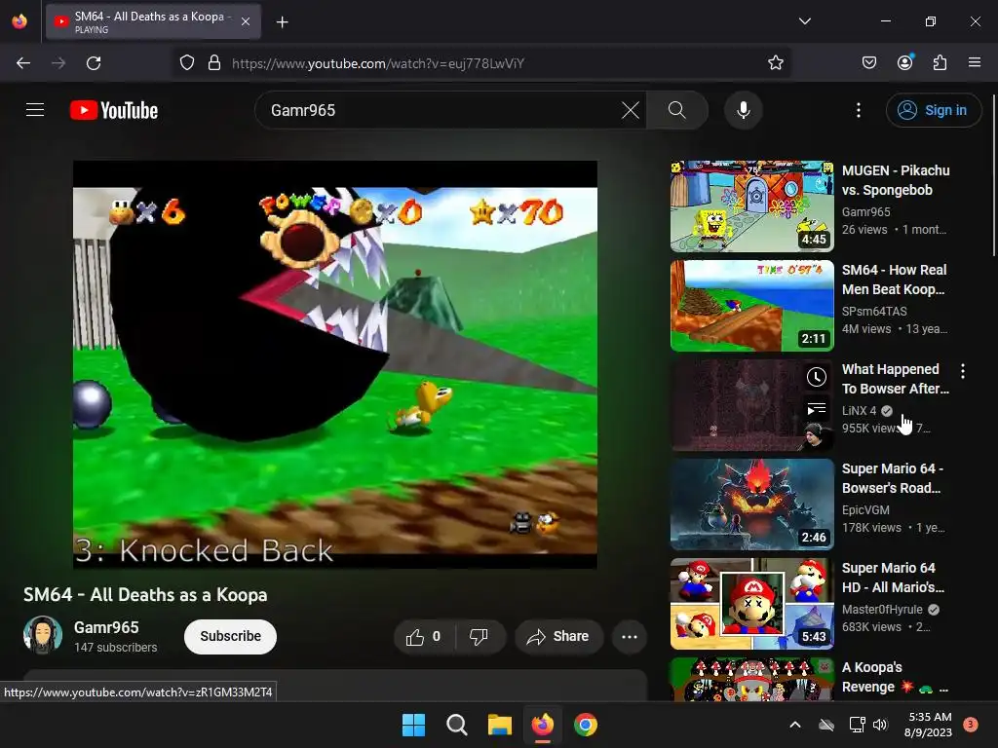
Task: Start voice search with microphone
Action: tap(743, 110)
